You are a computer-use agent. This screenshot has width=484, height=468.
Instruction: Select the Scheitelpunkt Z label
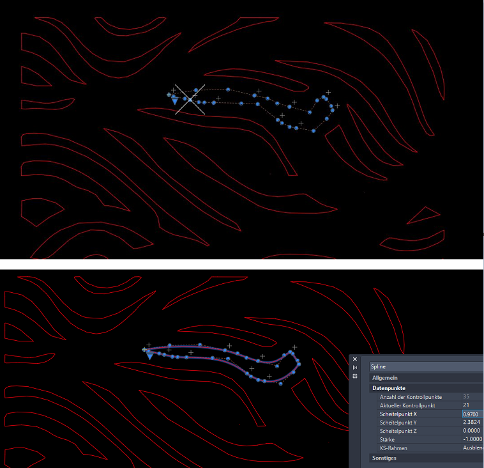[398, 431]
